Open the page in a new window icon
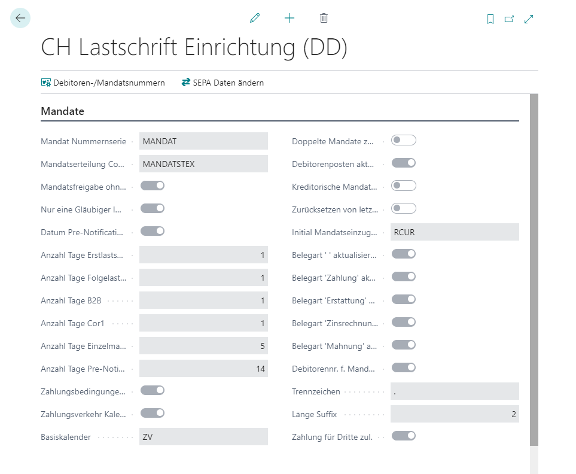Viewport: 576px width, 474px height. [509, 19]
